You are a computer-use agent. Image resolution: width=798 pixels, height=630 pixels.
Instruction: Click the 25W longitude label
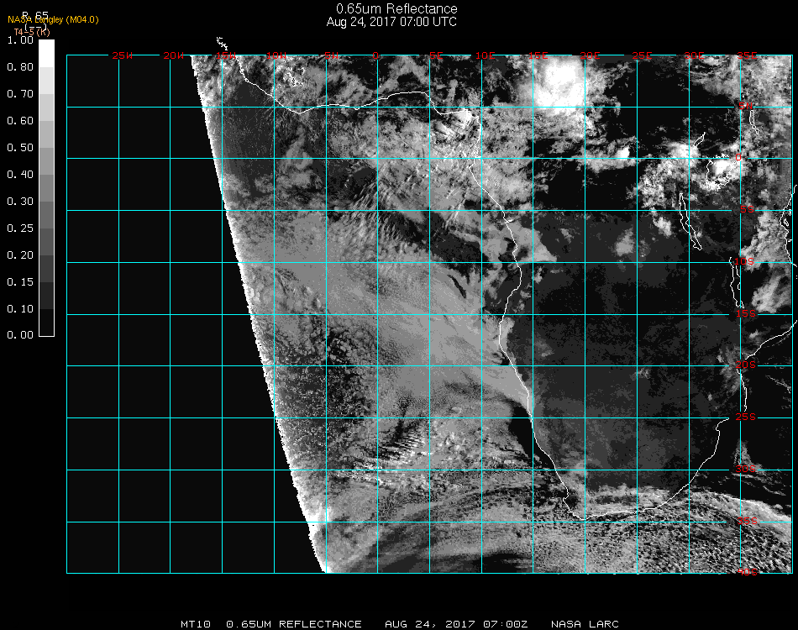click(122, 55)
